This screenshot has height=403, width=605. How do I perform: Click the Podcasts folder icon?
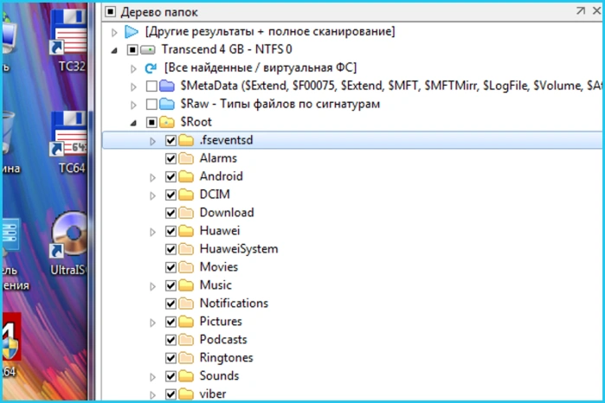point(186,340)
